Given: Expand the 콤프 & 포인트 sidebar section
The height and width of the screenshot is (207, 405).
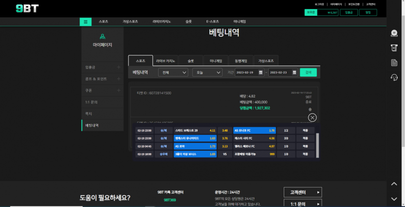Looking at the screenshot, I should tap(118, 79).
